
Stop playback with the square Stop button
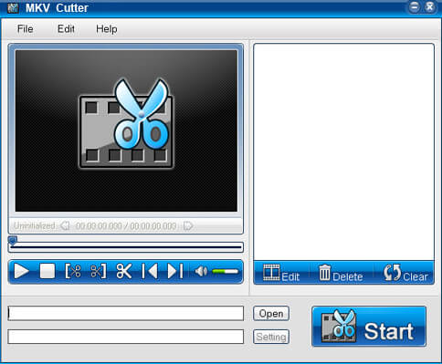coord(47,271)
